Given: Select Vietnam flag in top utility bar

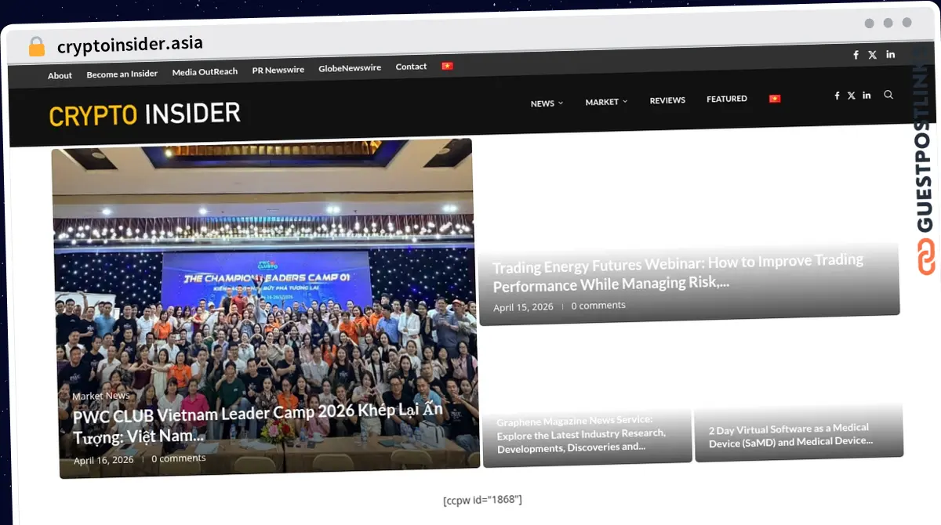Looking at the screenshot, I should click(x=448, y=66).
